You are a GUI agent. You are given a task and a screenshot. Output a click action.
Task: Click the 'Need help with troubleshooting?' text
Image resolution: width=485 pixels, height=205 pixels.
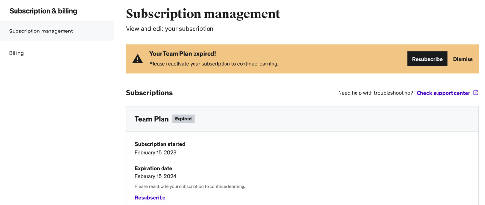375,93
